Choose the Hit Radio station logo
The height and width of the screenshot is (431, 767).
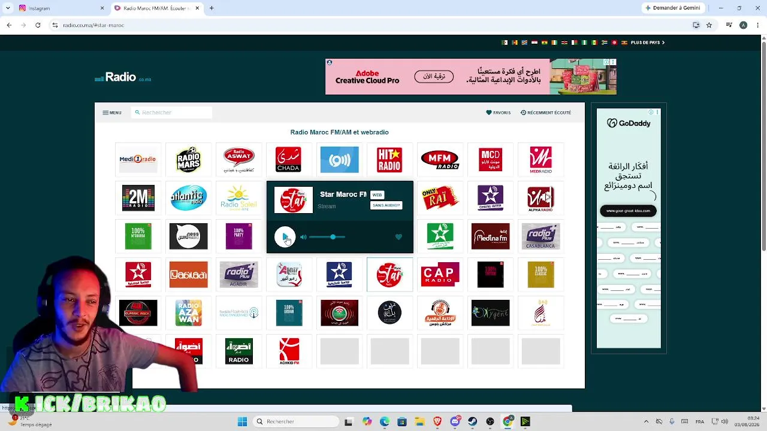(389, 159)
